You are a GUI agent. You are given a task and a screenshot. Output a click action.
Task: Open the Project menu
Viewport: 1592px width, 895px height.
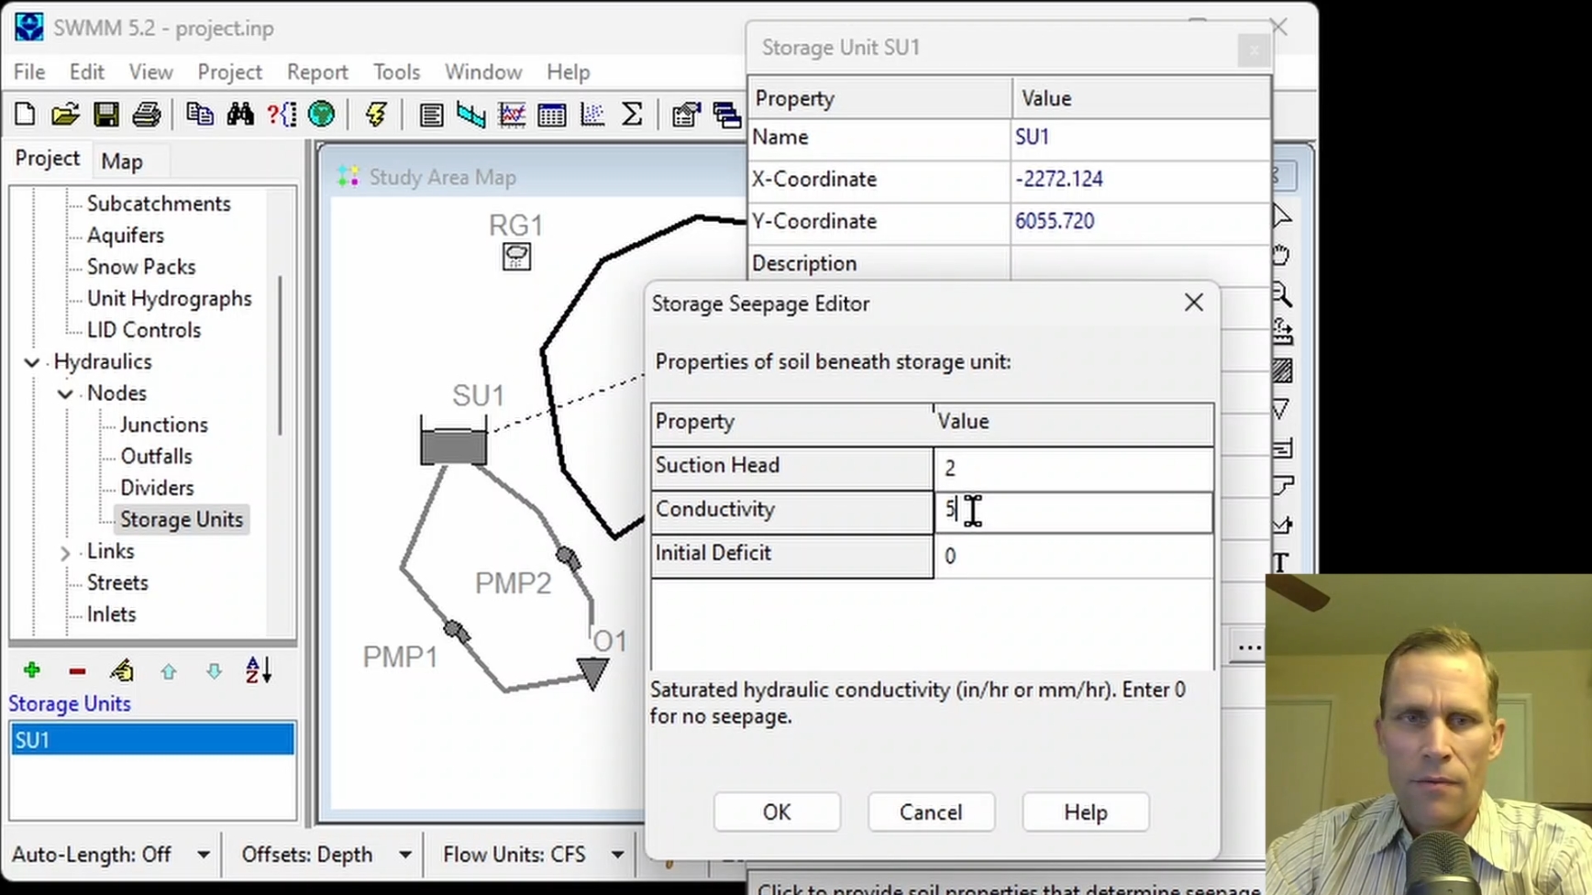[x=229, y=72]
